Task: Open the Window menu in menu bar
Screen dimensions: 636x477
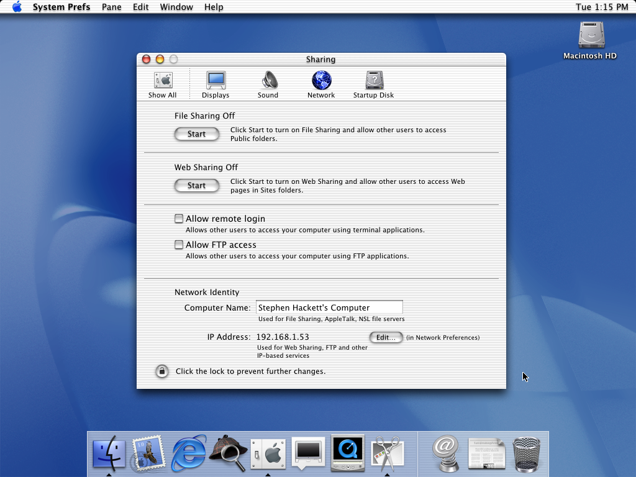Action: point(176,7)
